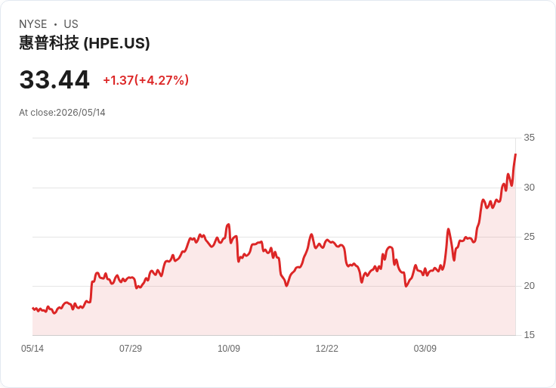This screenshot has width=556, height=388.
Task: Click the 35 value on price axis
Action: (529, 138)
